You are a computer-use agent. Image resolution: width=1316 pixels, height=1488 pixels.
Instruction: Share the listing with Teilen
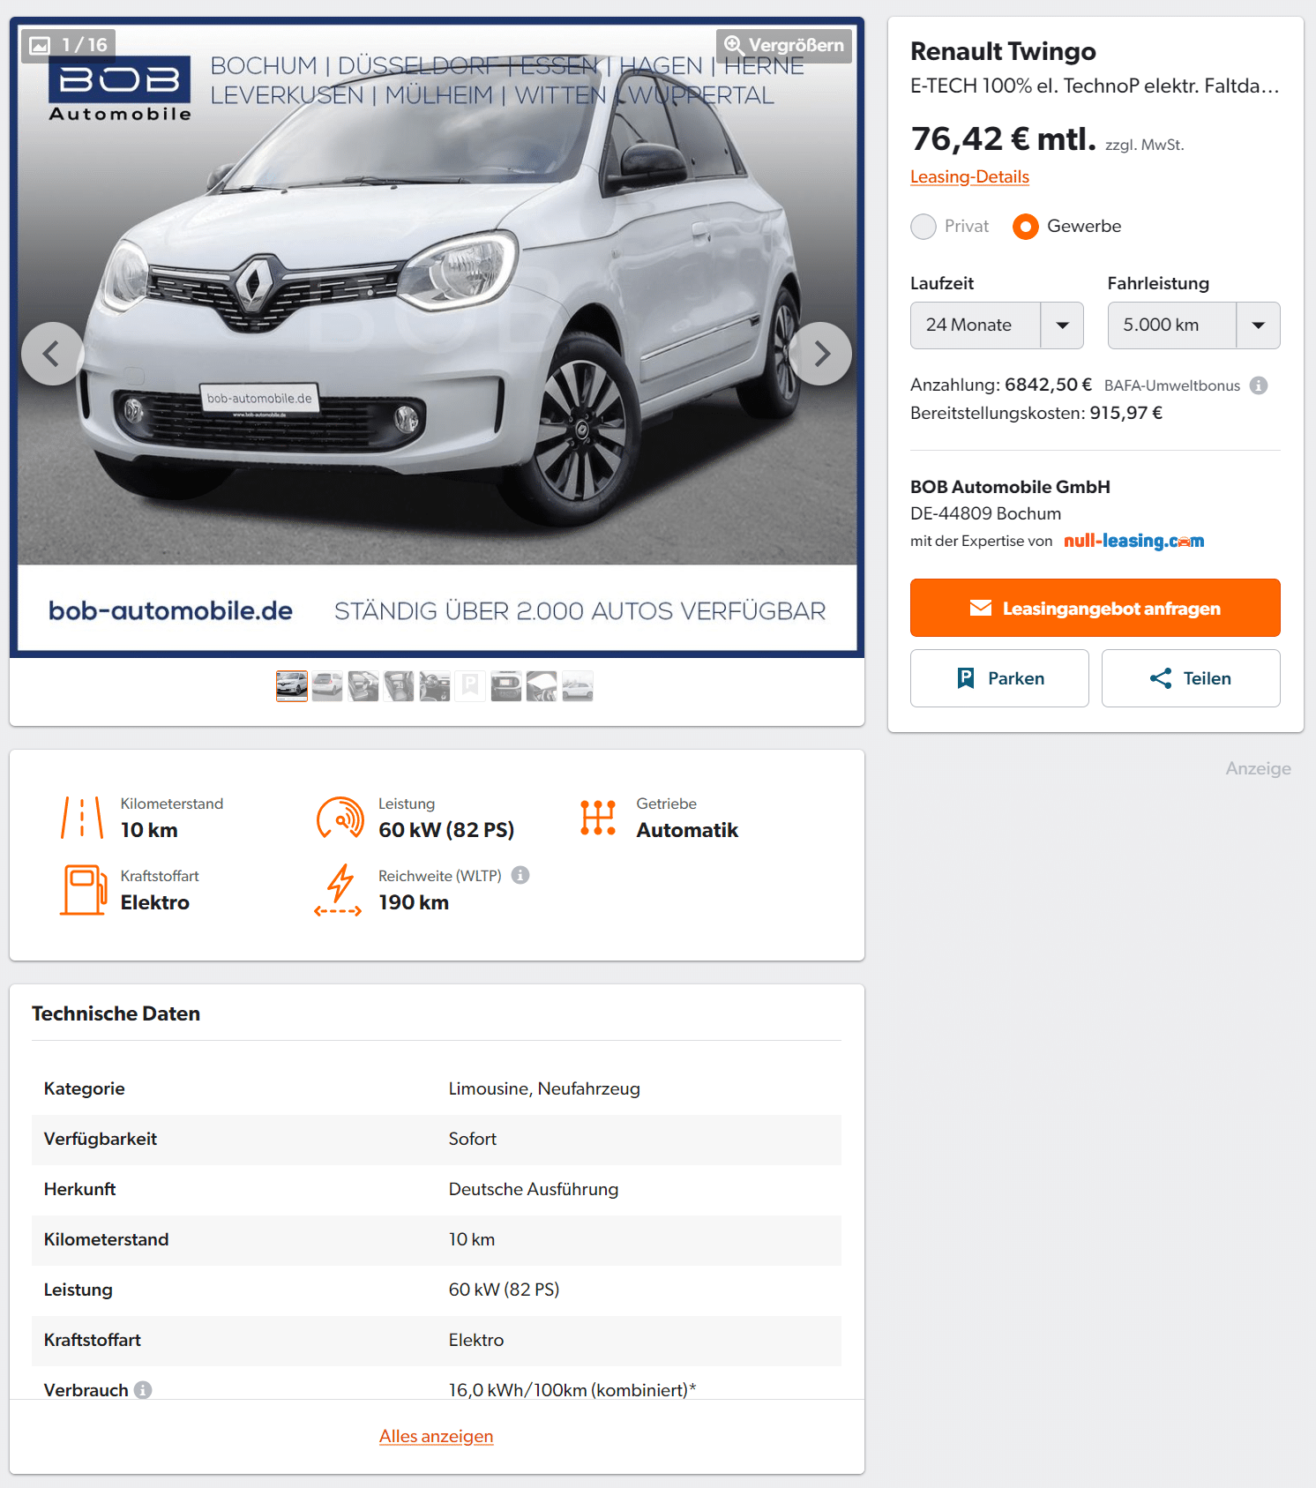(x=1191, y=678)
